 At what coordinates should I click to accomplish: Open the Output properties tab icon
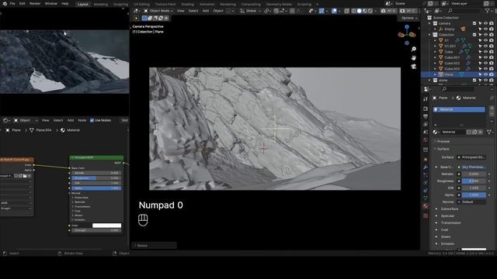tap(426, 116)
